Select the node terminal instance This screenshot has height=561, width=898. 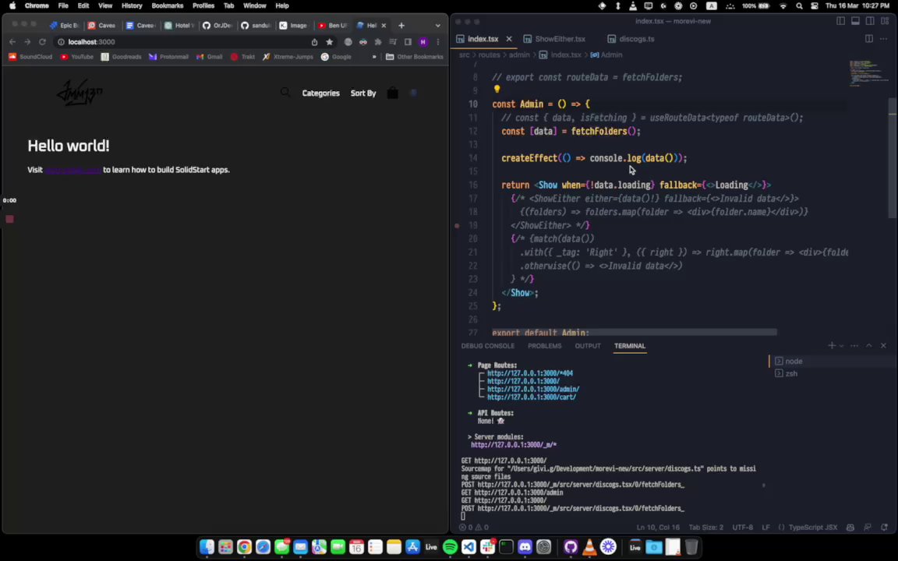coord(833,362)
